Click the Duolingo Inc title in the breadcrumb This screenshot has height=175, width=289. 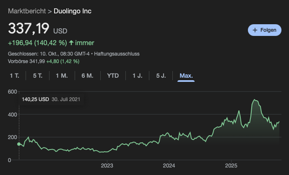(x=73, y=11)
